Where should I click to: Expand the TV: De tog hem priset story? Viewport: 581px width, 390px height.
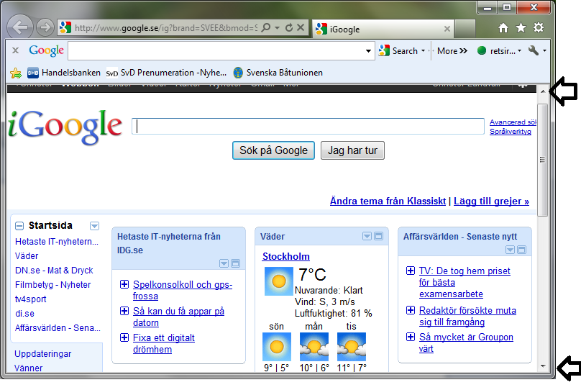click(411, 271)
